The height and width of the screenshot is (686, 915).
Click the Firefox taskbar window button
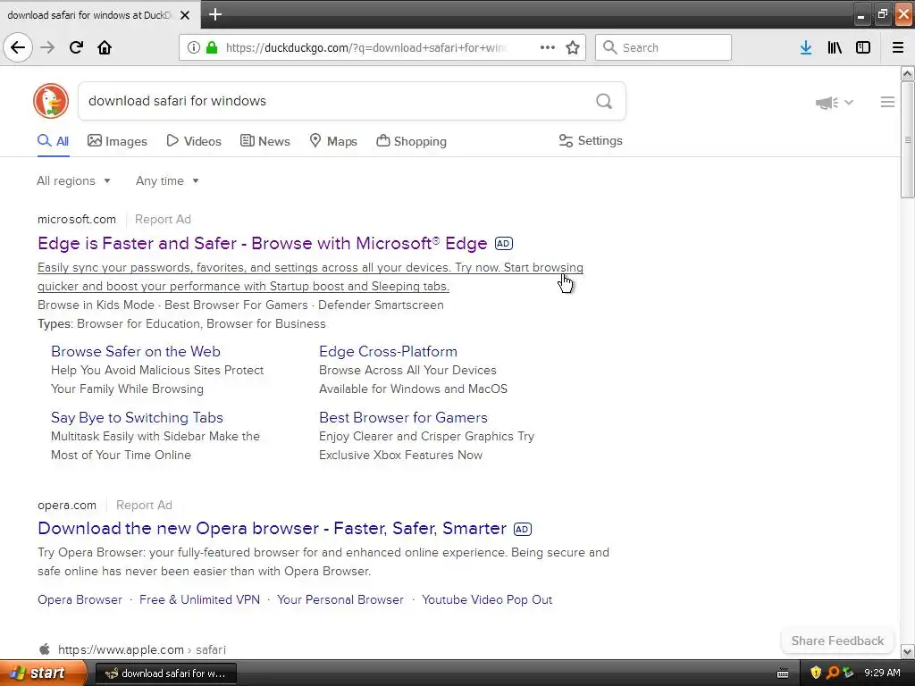point(165,673)
